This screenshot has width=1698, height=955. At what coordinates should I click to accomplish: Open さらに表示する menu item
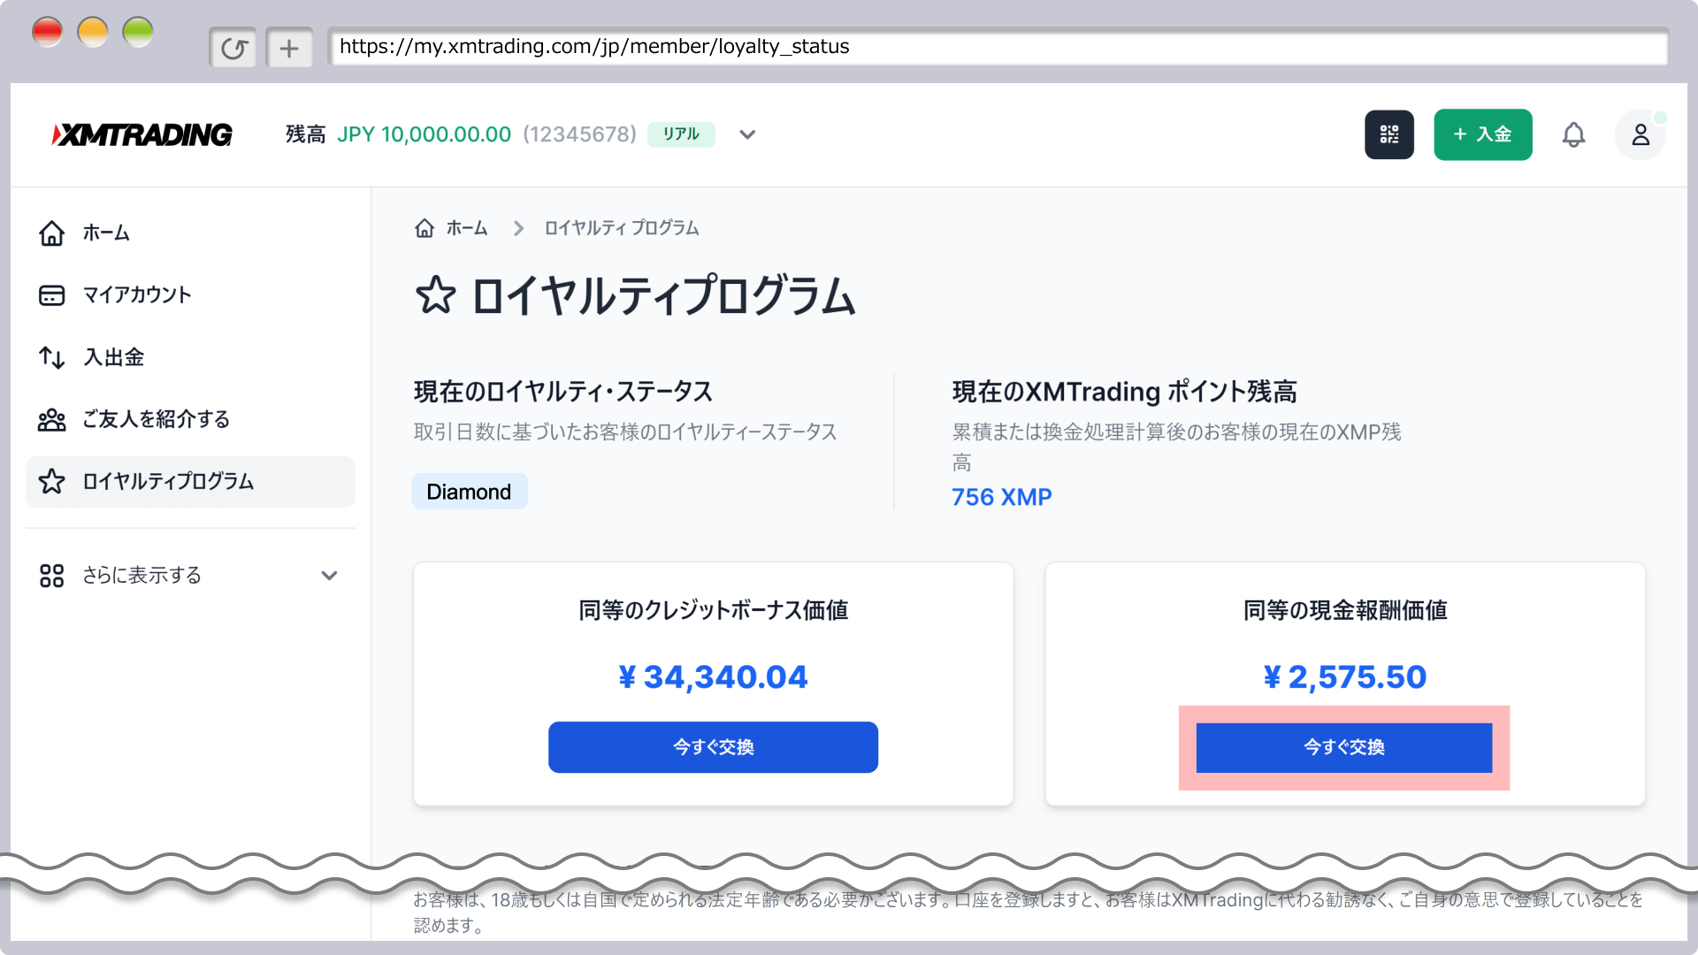pyautogui.click(x=190, y=576)
